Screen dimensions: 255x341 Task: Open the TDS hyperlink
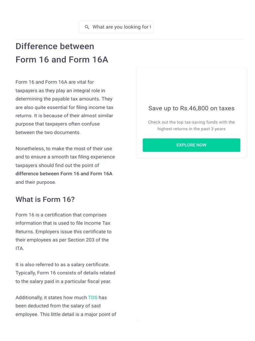pos(93,297)
